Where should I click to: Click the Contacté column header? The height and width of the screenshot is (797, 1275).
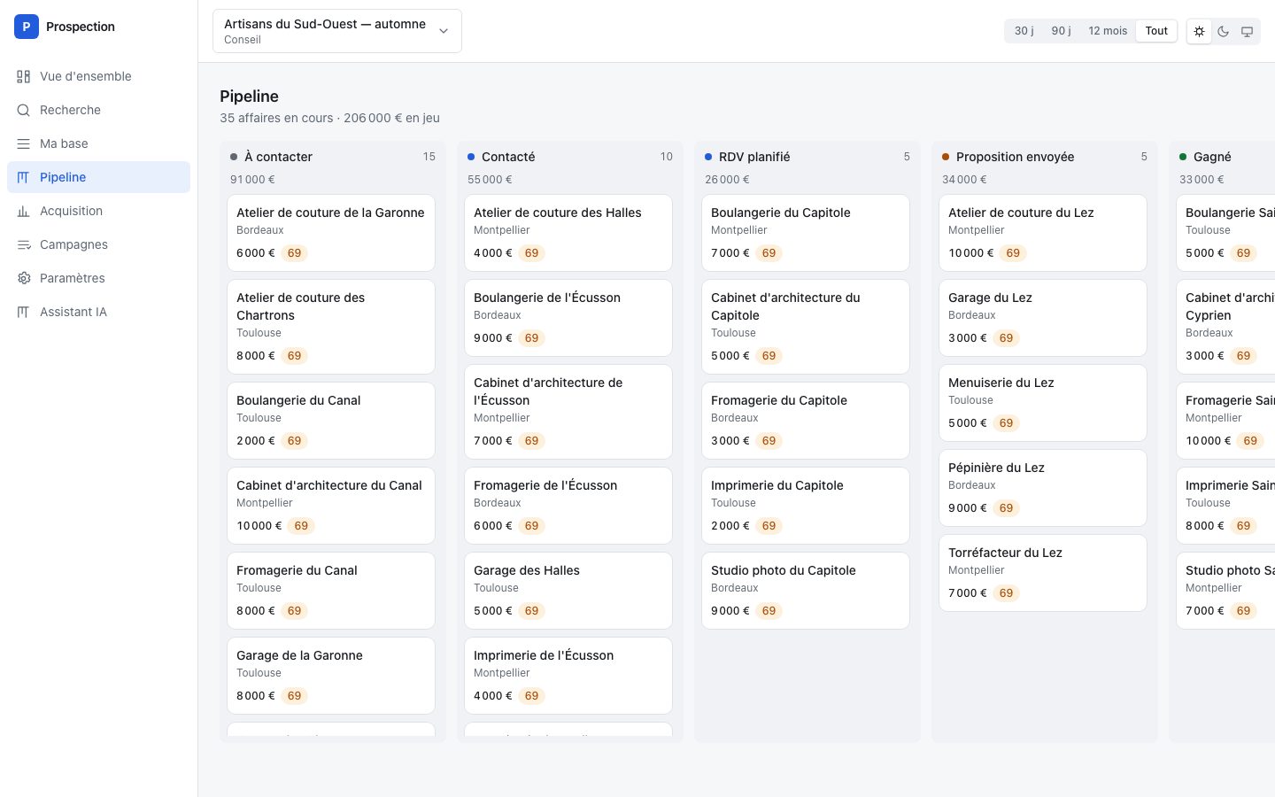coord(570,157)
